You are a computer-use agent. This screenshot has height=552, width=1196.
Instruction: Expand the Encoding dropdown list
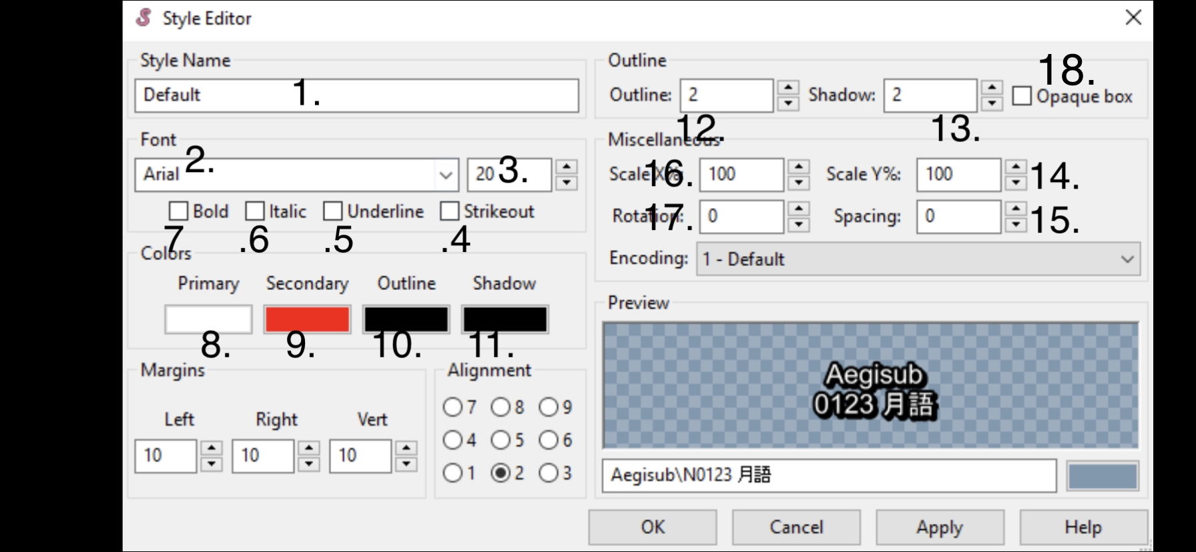1127,259
